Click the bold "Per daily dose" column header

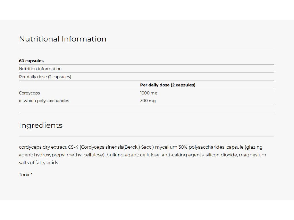168,85
